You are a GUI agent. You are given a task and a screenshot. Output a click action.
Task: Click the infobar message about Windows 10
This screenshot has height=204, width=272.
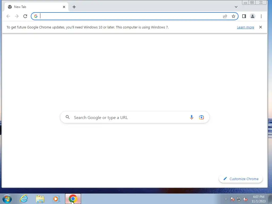pos(88,27)
